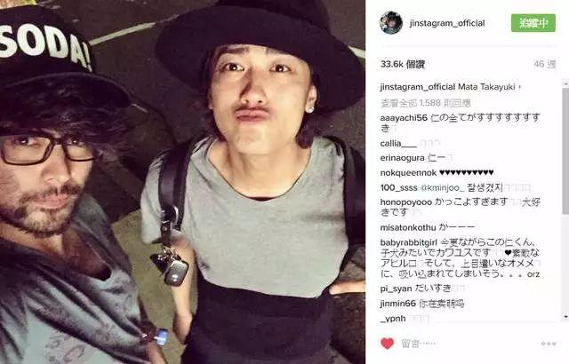Click the jinstagram_official profile avatar
This screenshot has height=364, width=569.
click(391, 23)
